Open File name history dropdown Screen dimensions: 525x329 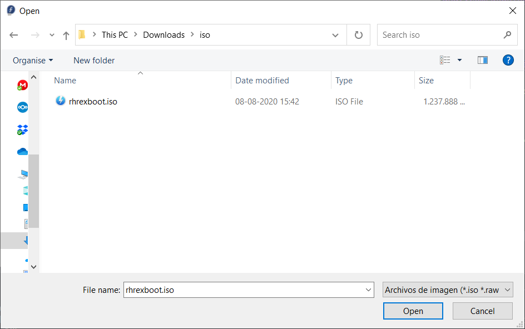[368, 290]
